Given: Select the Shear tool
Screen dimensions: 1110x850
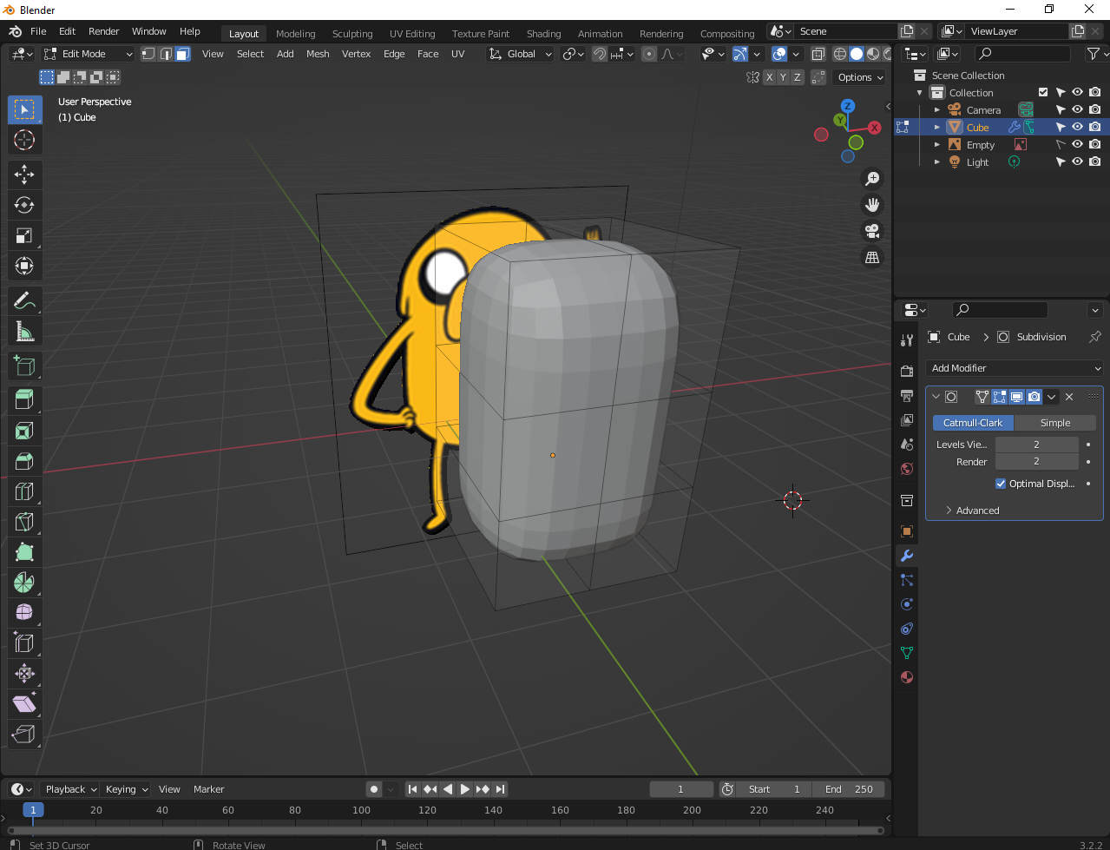Looking at the screenshot, I should click(x=24, y=704).
